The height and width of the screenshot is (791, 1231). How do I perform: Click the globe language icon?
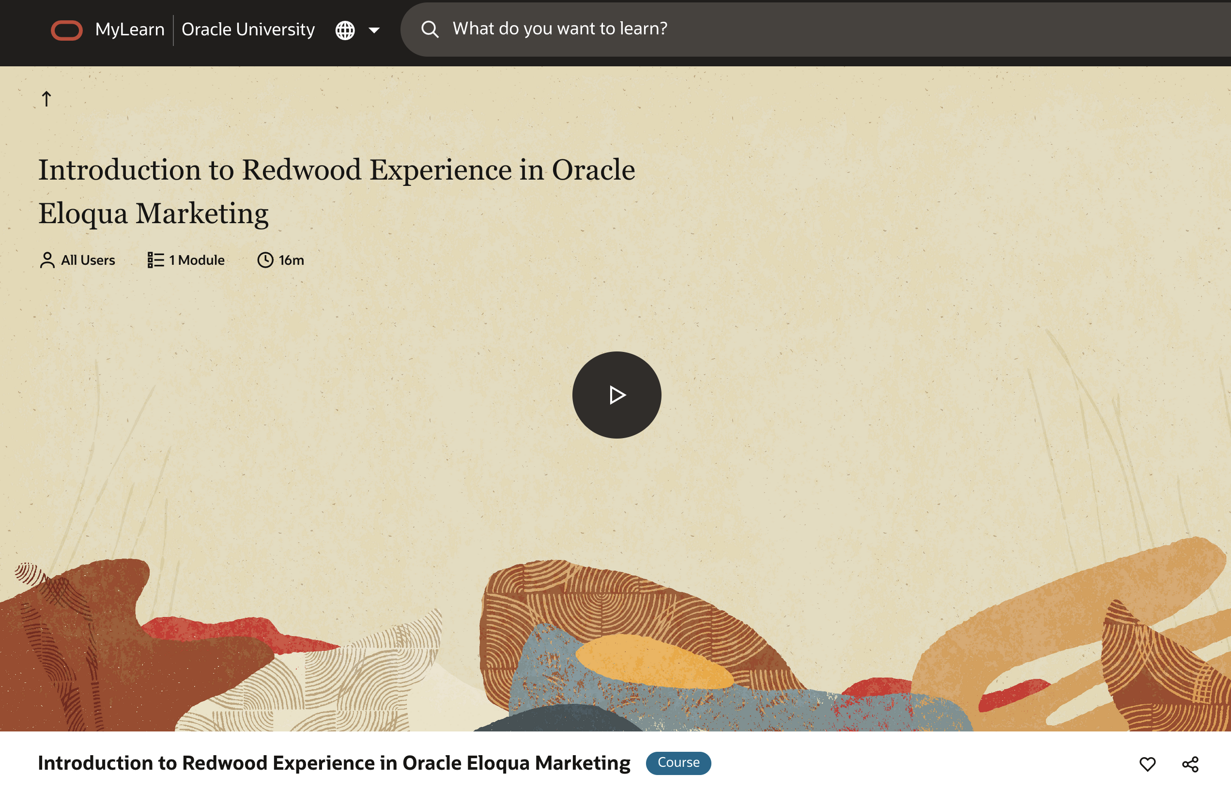(345, 30)
